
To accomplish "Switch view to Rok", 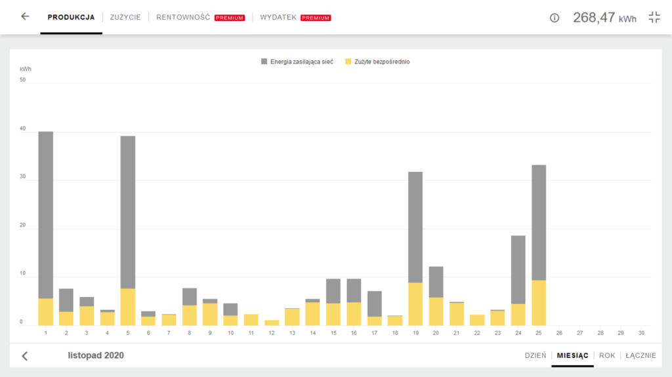I will [x=607, y=355].
